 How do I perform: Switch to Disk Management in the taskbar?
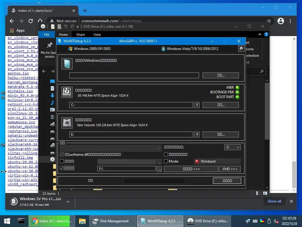113,221
